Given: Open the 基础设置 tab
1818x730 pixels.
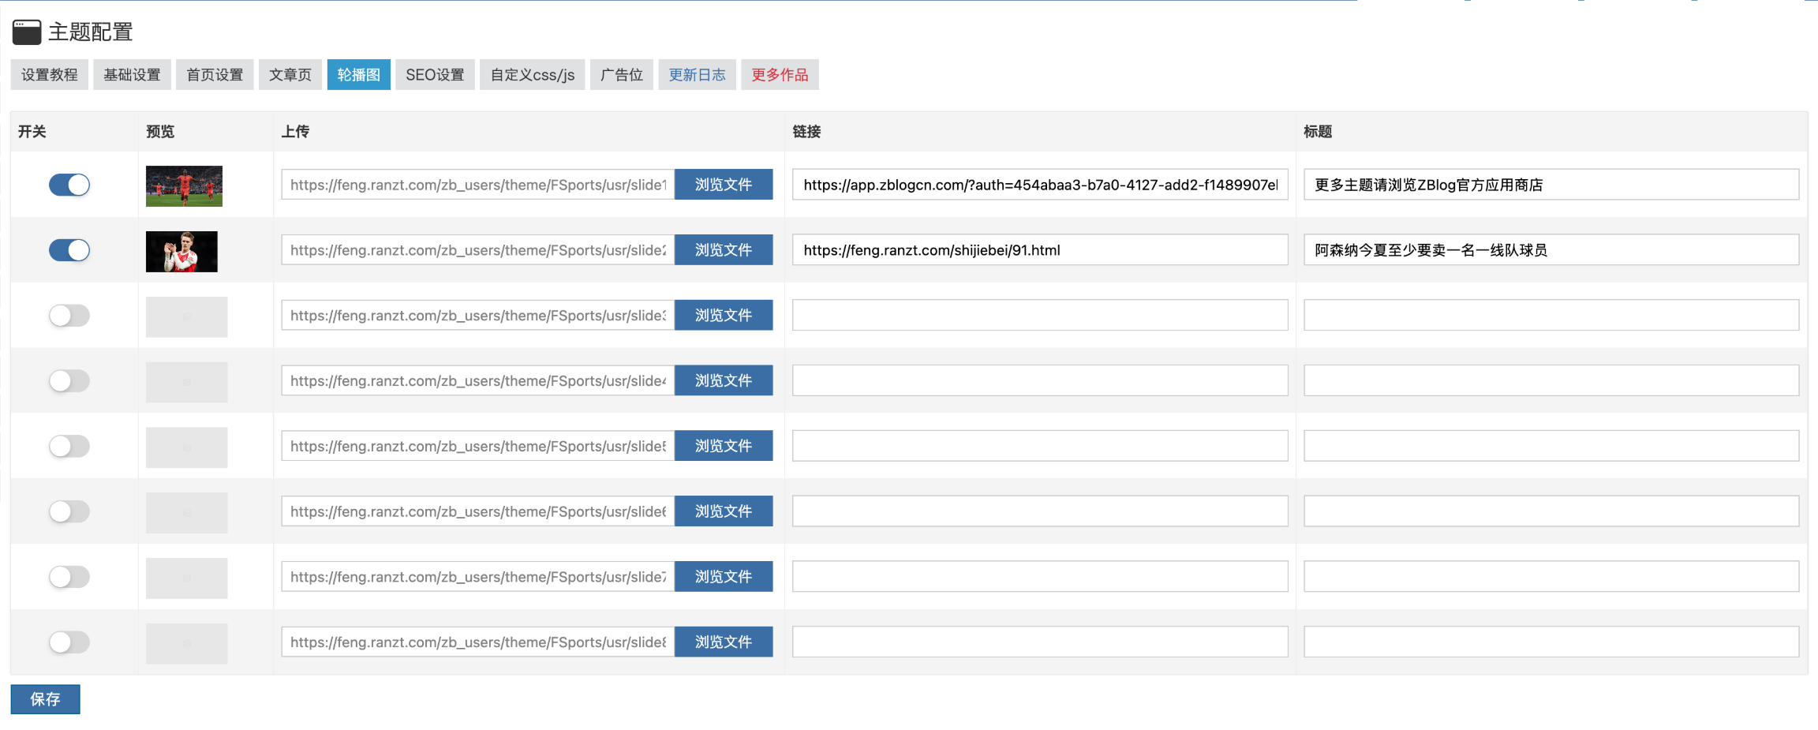Looking at the screenshot, I should [x=132, y=75].
